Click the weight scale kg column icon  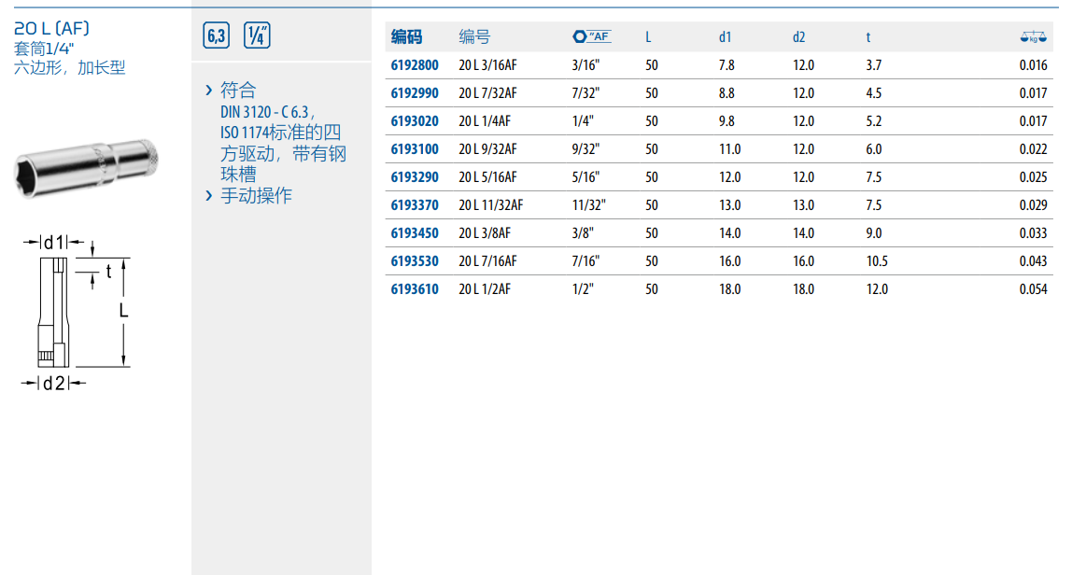point(1034,37)
